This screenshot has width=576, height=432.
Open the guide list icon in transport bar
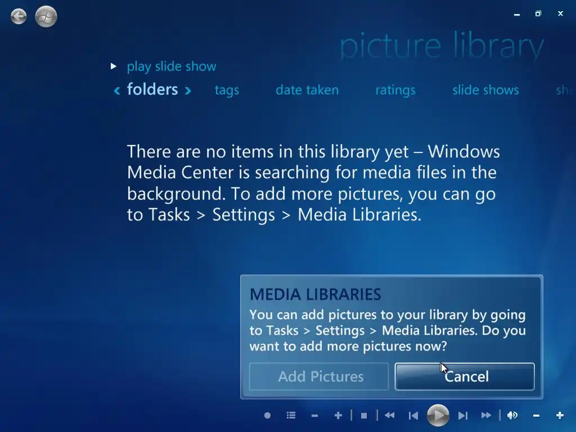coord(291,416)
